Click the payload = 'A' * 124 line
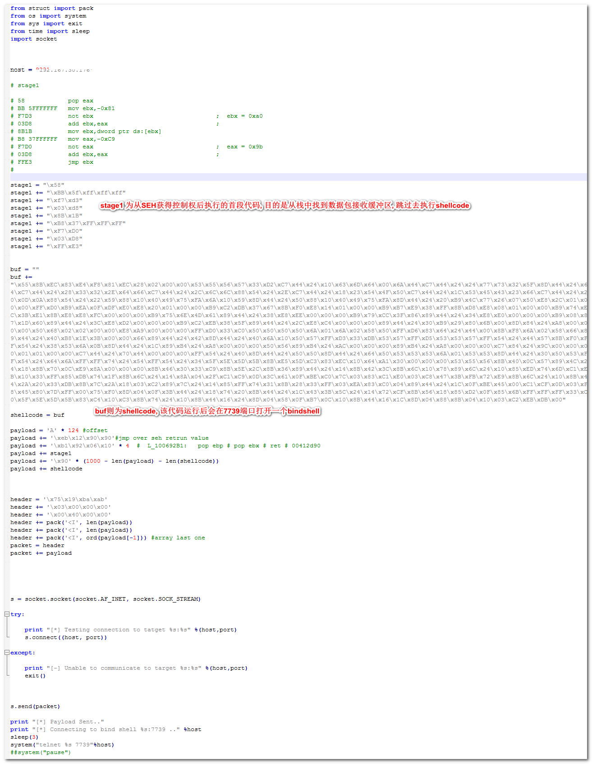 (59, 430)
